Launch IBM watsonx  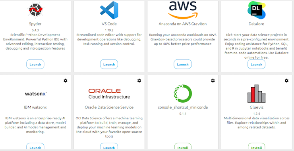click(x=35, y=147)
